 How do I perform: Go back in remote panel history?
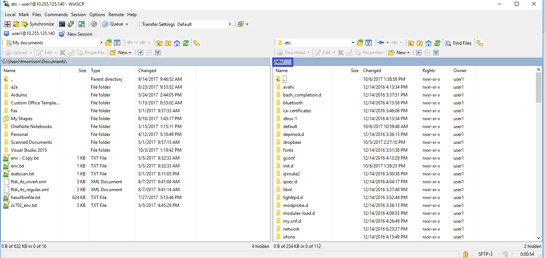(x=381, y=43)
